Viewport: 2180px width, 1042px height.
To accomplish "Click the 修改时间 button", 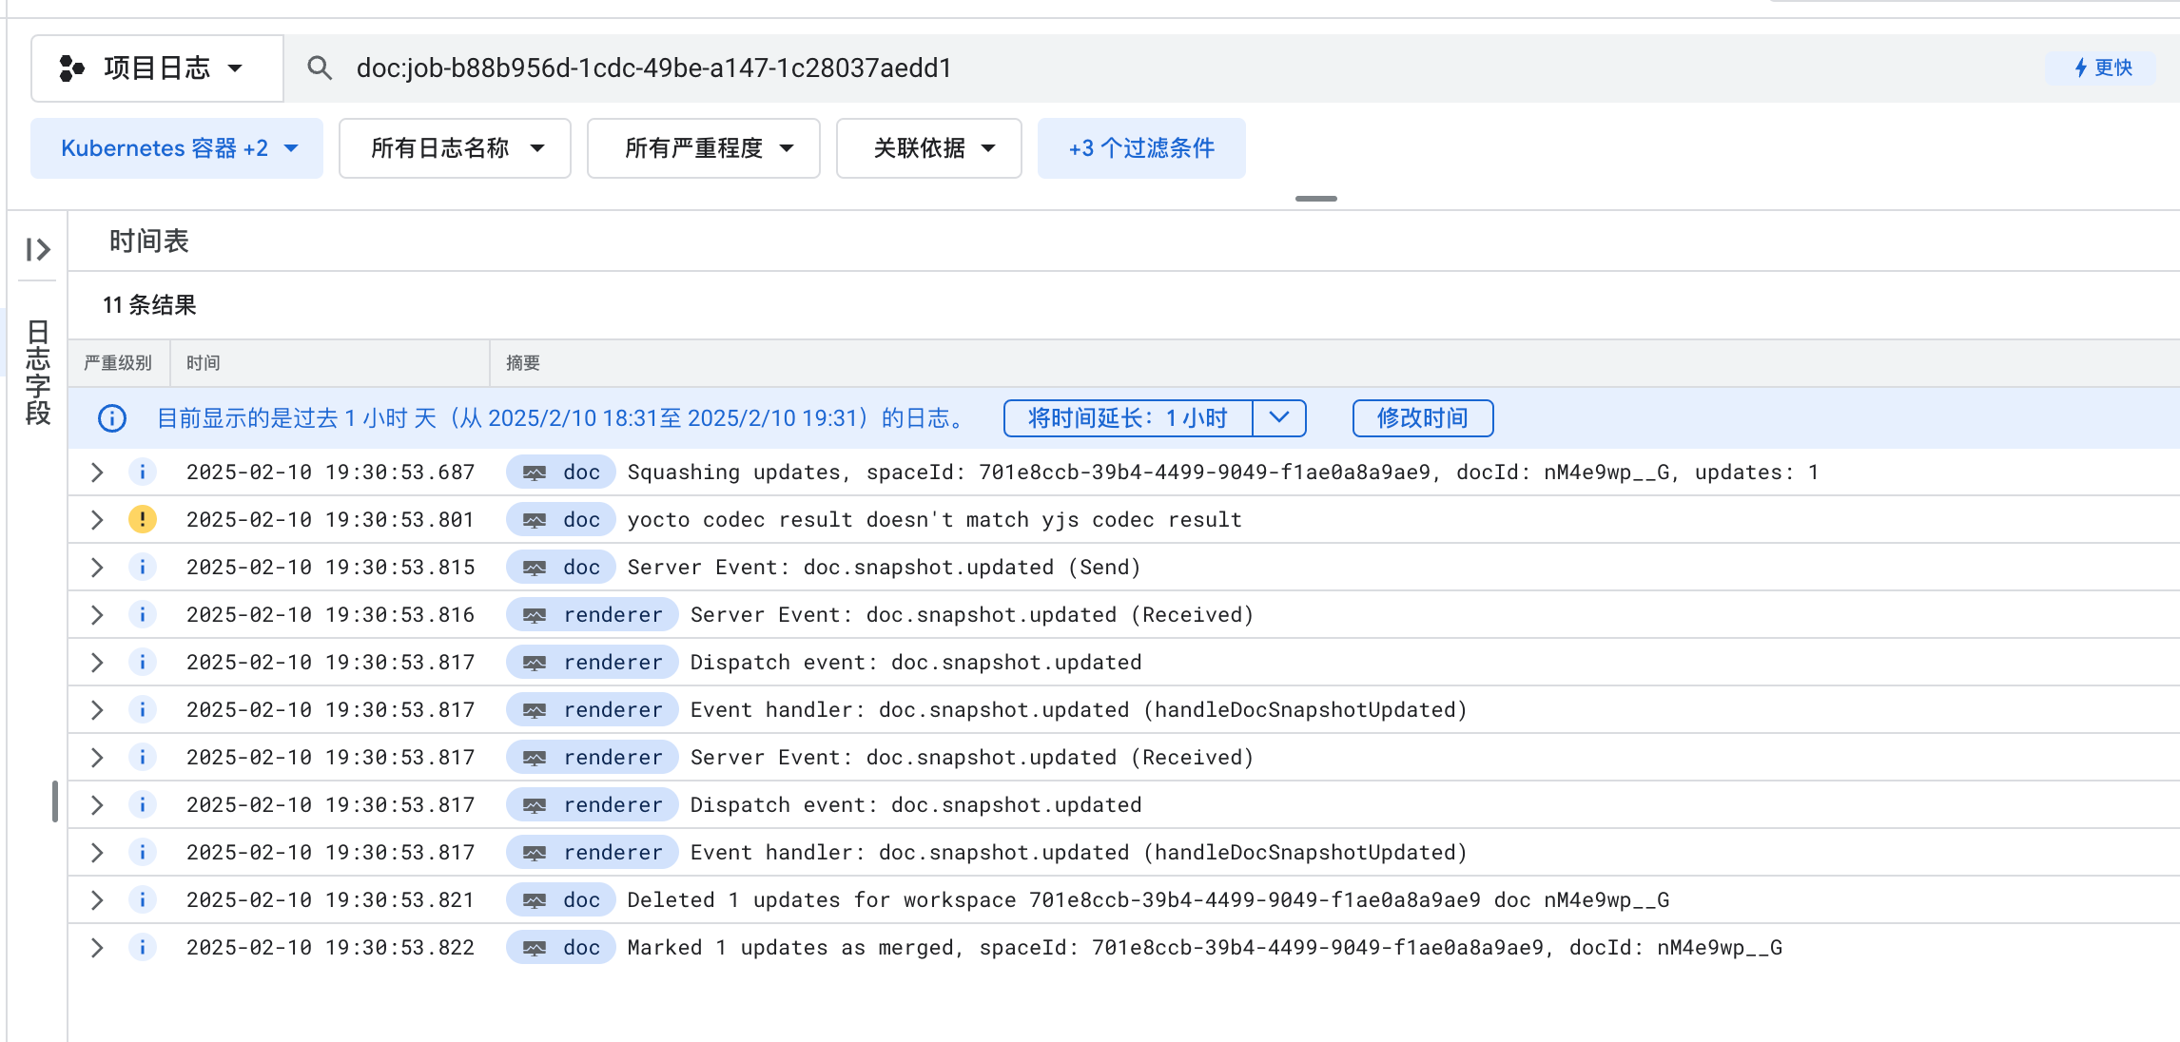I will tap(1423, 418).
